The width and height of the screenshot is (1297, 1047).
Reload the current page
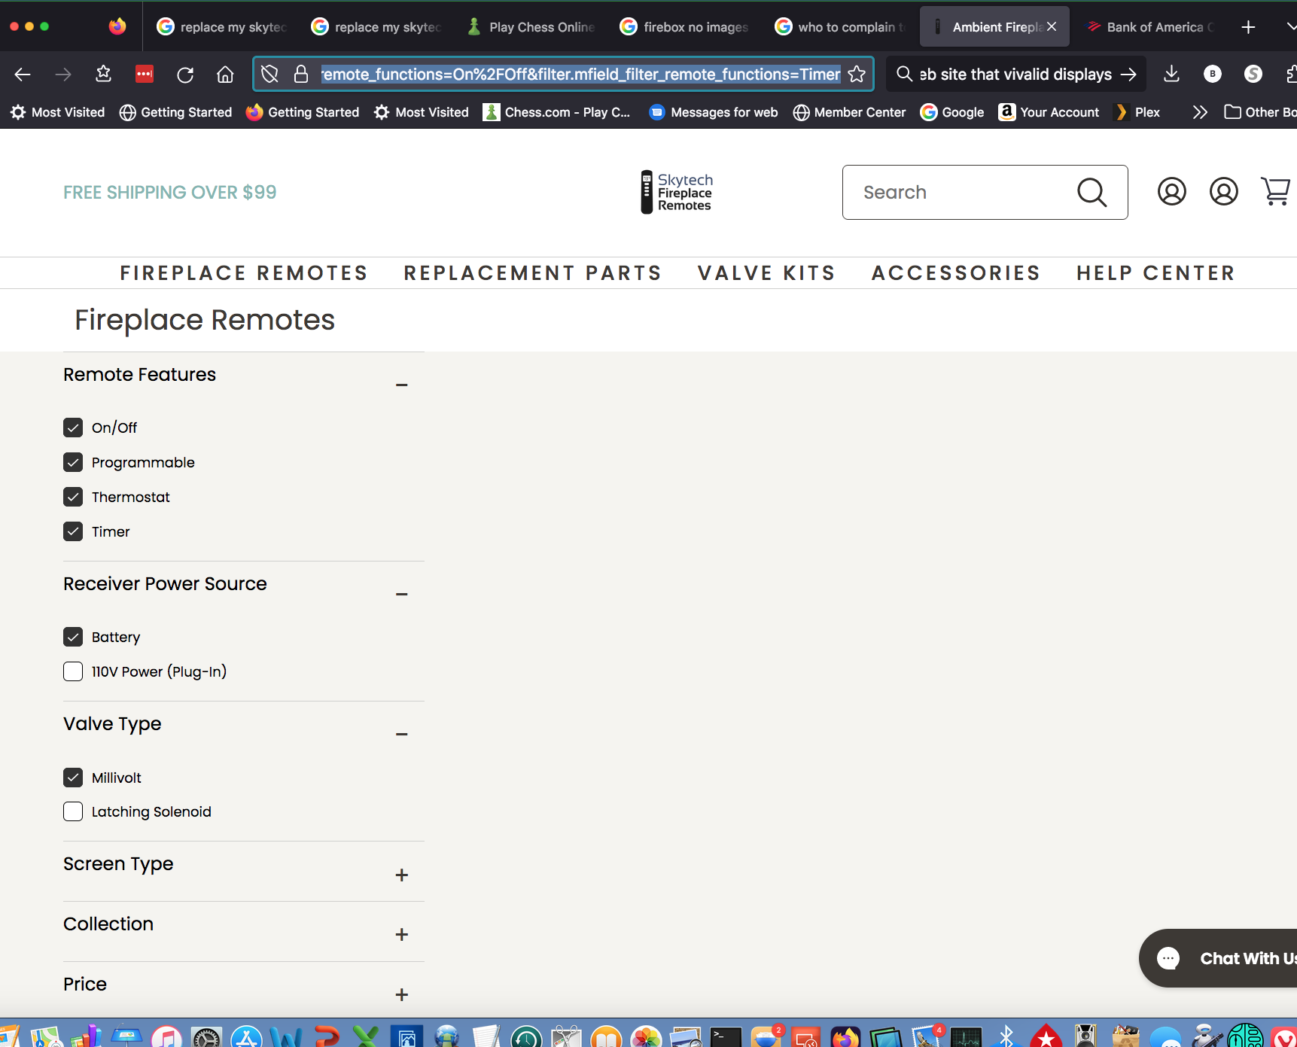[185, 74]
